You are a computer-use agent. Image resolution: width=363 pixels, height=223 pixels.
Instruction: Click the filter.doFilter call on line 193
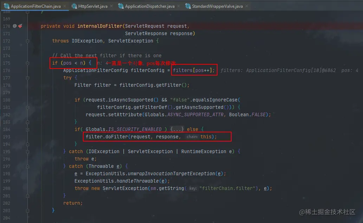pyautogui.click(x=151, y=137)
